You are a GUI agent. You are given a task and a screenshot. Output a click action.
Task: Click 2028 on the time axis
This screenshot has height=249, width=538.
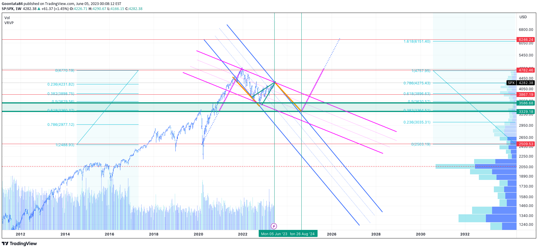click(x=376, y=234)
